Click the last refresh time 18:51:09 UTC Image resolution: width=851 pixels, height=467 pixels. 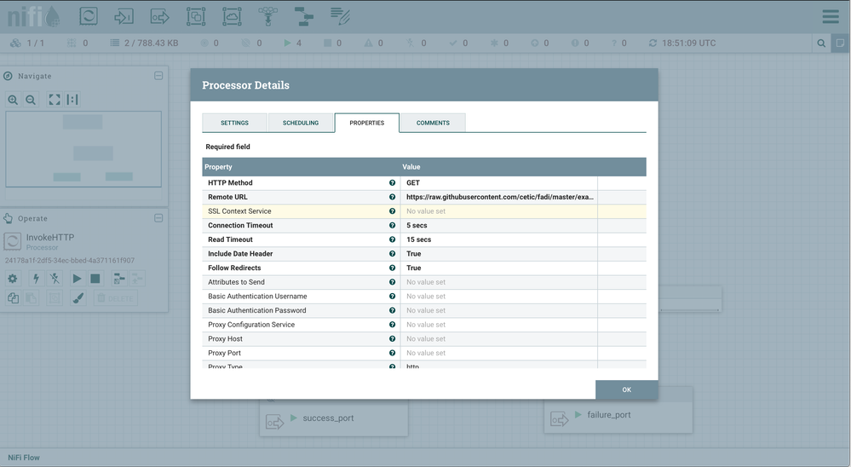pos(689,43)
